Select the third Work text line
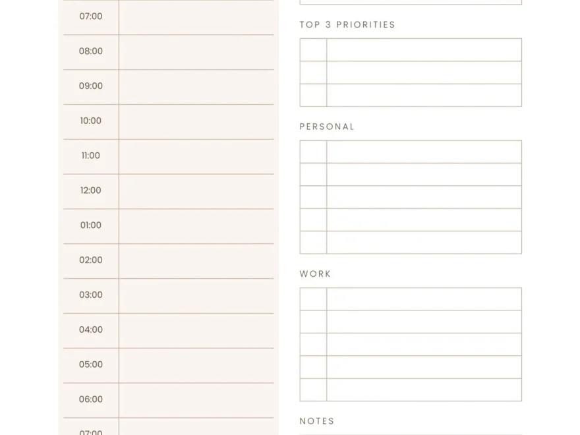This screenshot has height=435, width=580. (x=424, y=345)
